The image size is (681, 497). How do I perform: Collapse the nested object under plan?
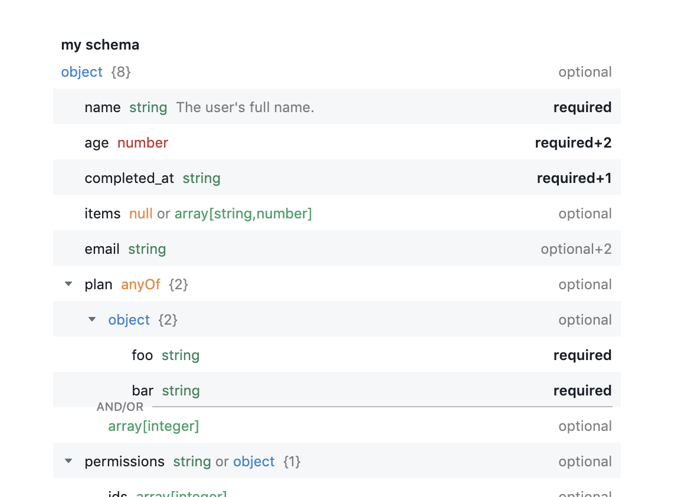pos(92,319)
